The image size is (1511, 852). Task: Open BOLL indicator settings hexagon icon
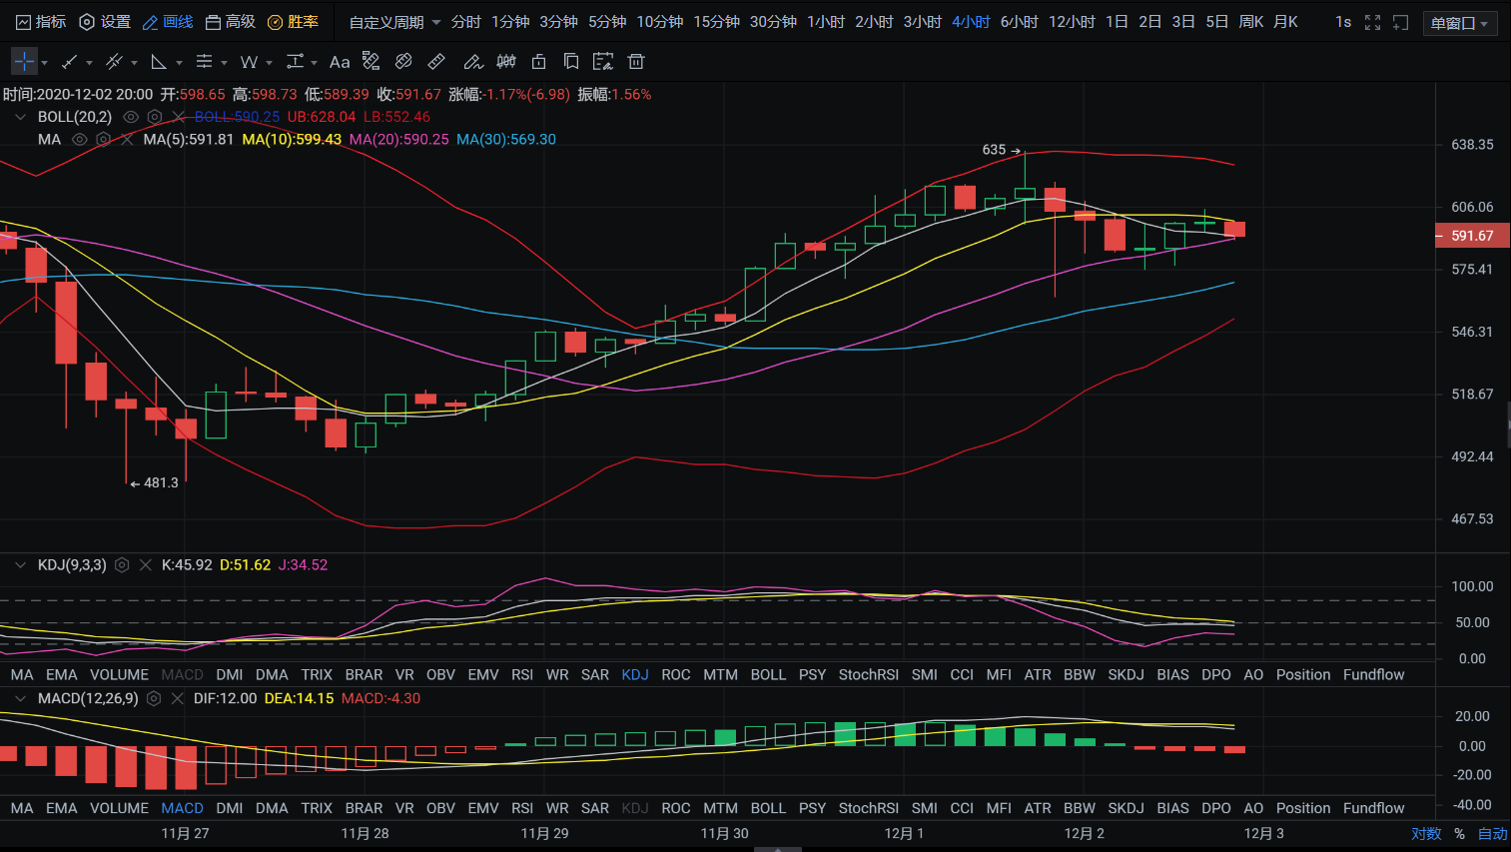click(155, 117)
